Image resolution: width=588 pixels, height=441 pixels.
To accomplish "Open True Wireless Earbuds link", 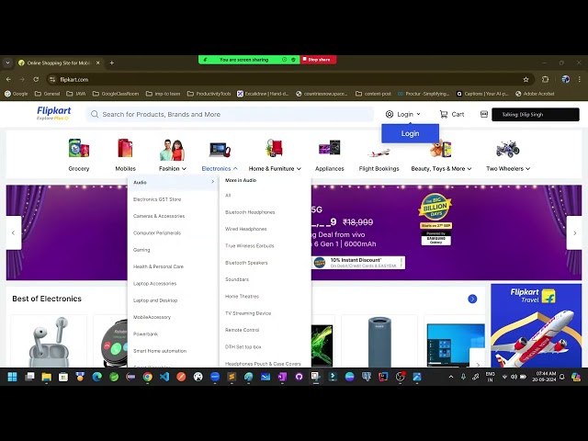I will tap(249, 246).
